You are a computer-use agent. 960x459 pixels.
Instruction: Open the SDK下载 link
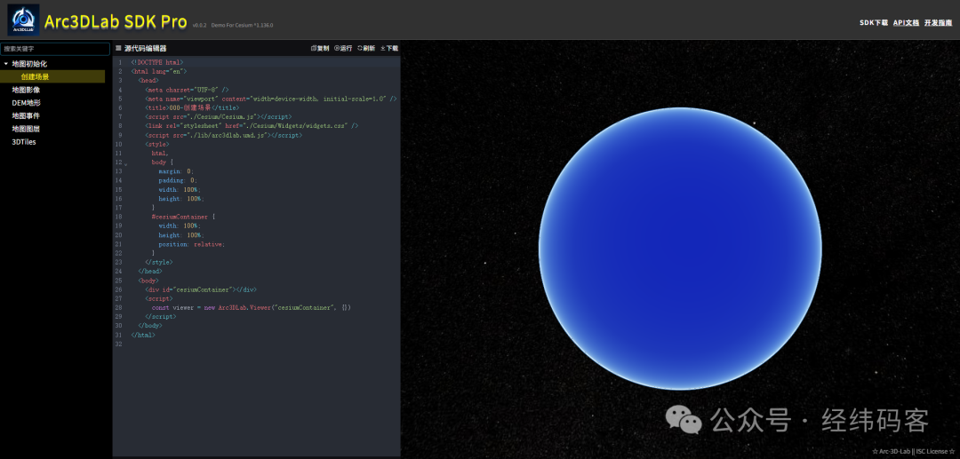[x=874, y=22]
